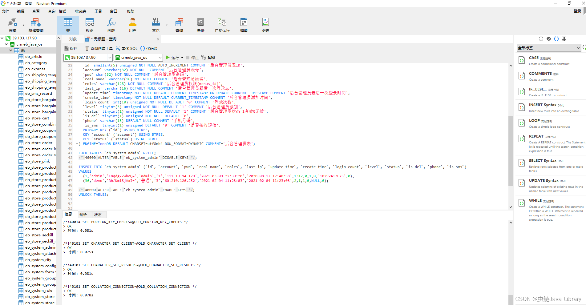Screen dimensions: 586x305
Task: Open the 帮助 menu
Action: 131,11
